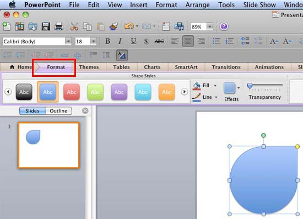303x219 pixels.
Task: Click the Open file folder icon
Action: pyautogui.click(x=33, y=26)
